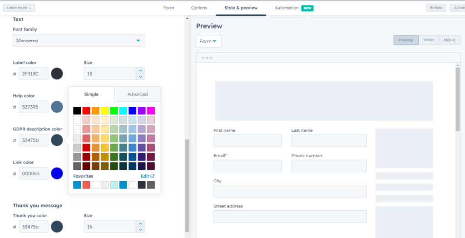Image resolution: width=465 pixels, height=238 pixels.
Task: Open the blue Link color swatch
Action: click(57, 174)
